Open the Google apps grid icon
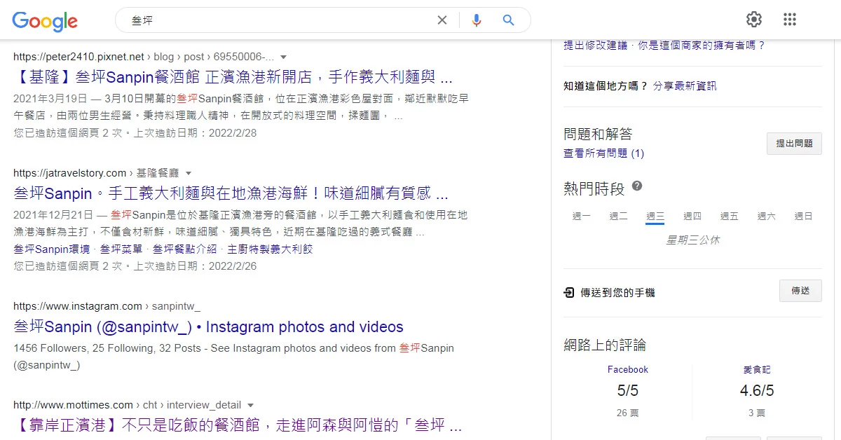This screenshot has width=841, height=440. (x=790, y=20)
